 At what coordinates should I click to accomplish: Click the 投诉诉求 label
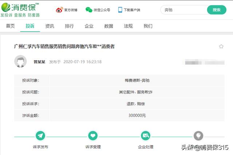coord(31,104)
